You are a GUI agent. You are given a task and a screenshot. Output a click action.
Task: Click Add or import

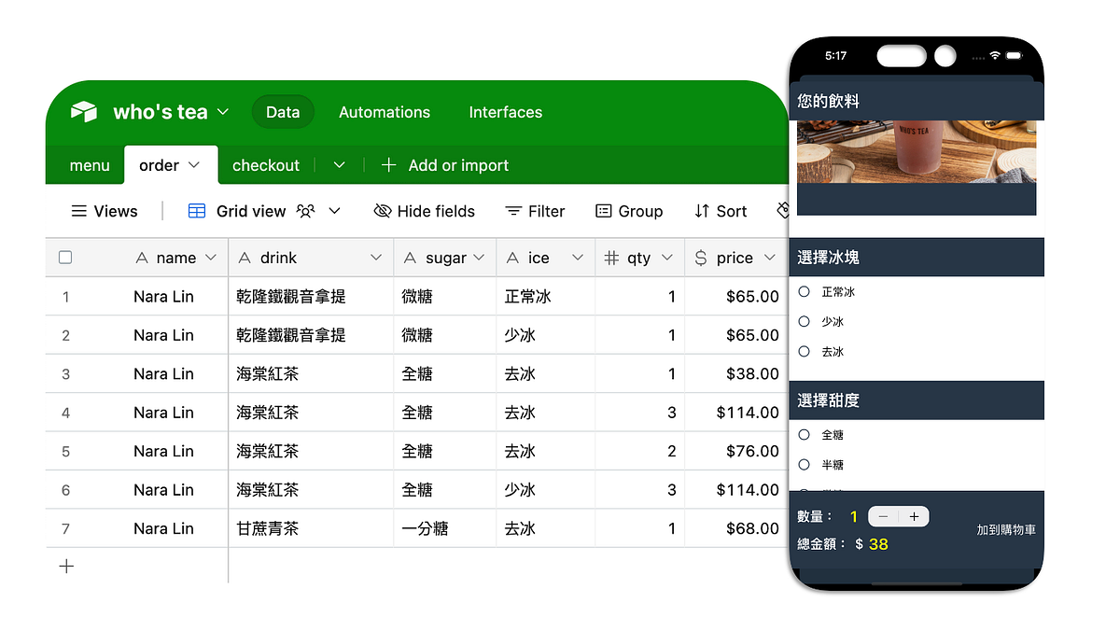point(445,165)
